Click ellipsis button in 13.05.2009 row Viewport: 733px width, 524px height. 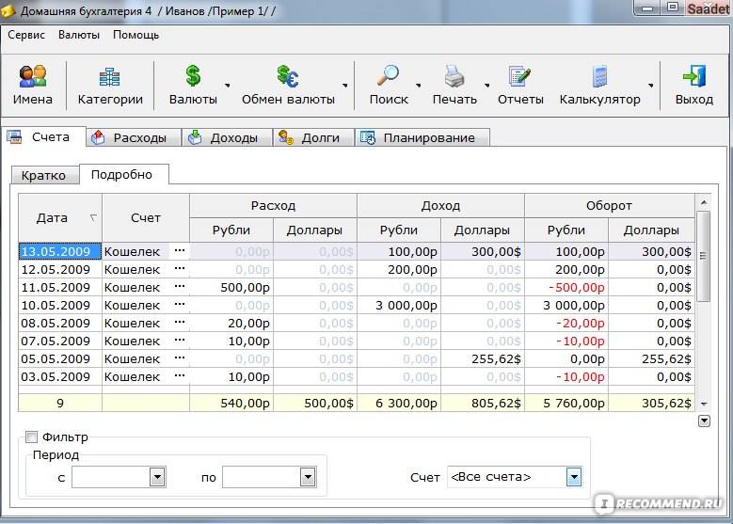[x=180, y=251]
